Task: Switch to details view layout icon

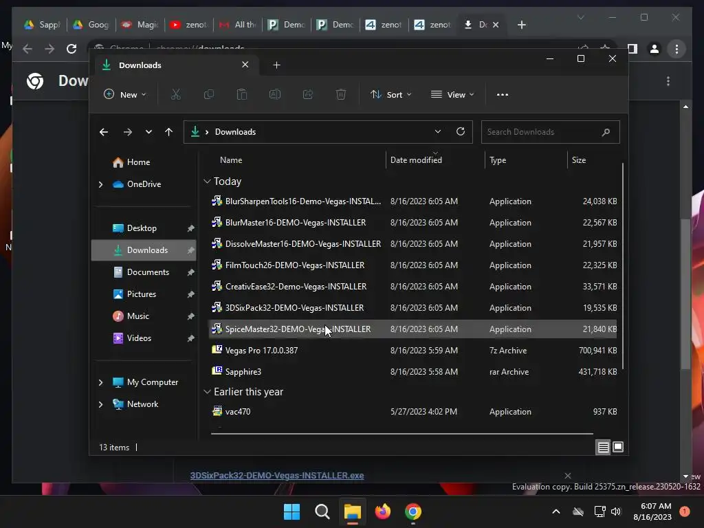Action: pyautogui.click(x=603, y=447)
